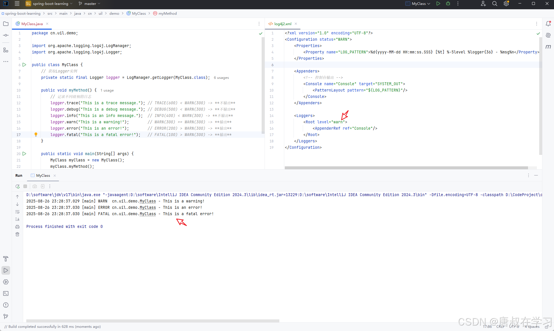Open thread dump camera icon in the Run toolbar
554x331 pixels.
tap(35, 186)
